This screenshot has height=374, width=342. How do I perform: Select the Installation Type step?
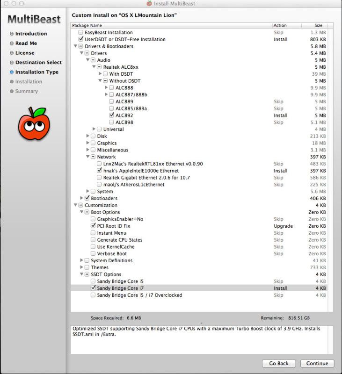tap(37, 72)
